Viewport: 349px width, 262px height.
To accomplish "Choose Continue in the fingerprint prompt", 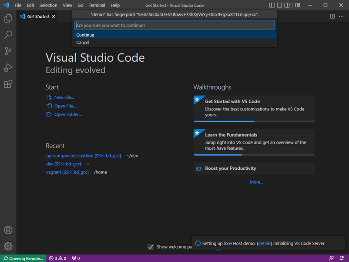I will tap(174, 35).
